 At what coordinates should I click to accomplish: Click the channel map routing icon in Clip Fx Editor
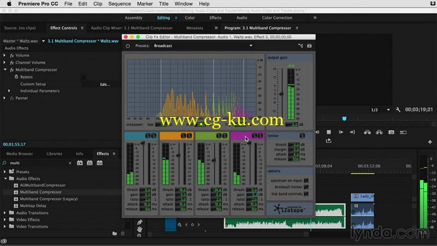(x=300, y=46)
